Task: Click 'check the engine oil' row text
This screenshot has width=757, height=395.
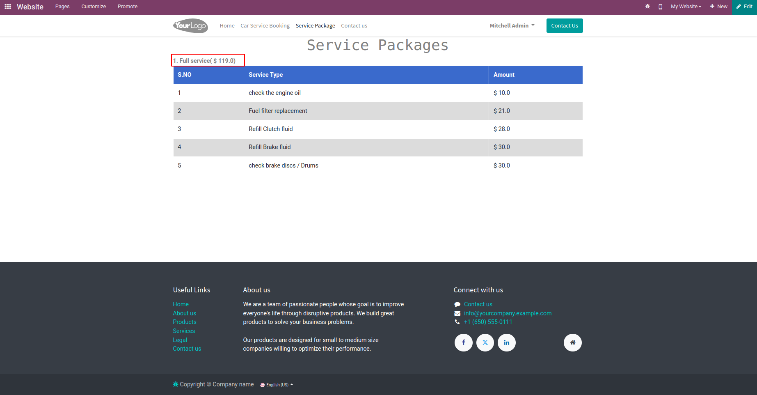Action: [x=275, y=93]
